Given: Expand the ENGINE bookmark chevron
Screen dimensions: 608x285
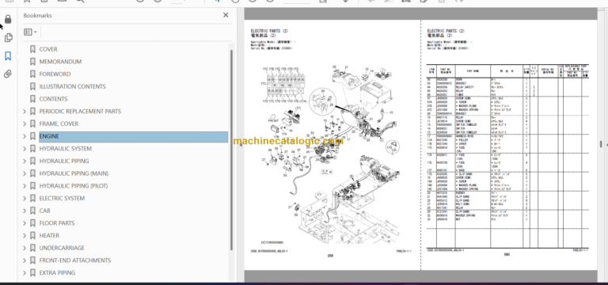Looking at the screenshot, I should coord(25,136).
